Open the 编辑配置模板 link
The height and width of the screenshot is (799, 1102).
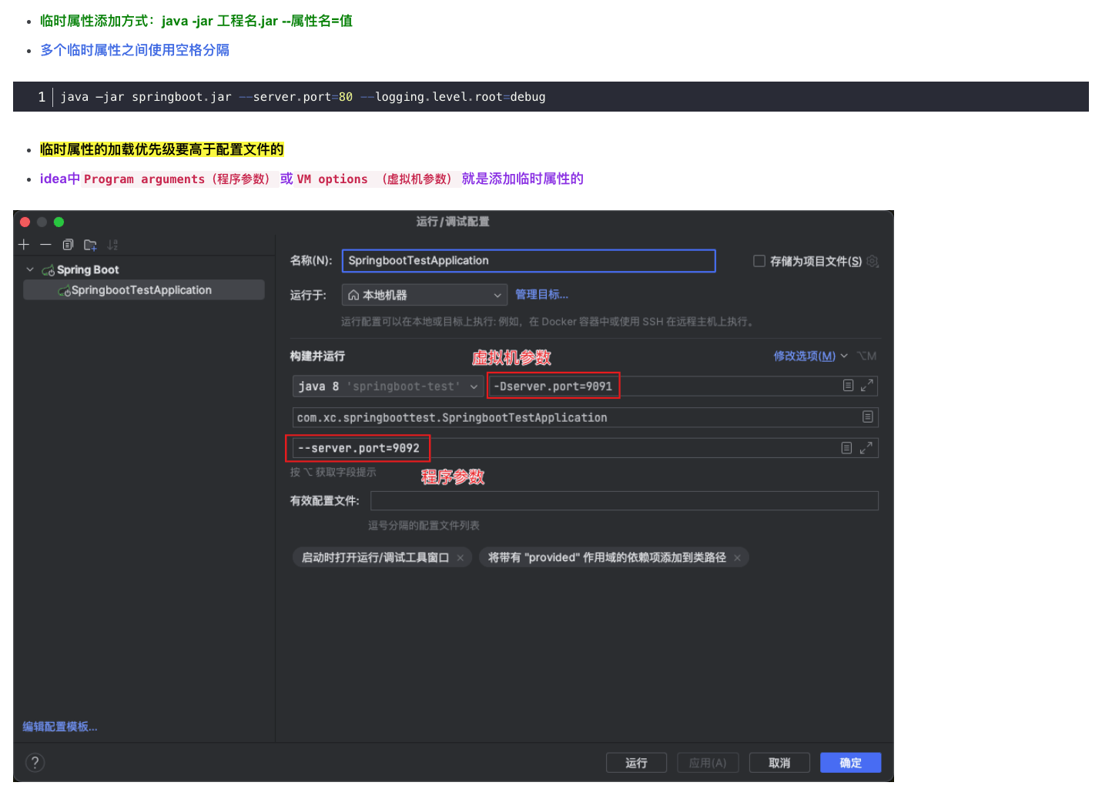(x=60, y=727)
